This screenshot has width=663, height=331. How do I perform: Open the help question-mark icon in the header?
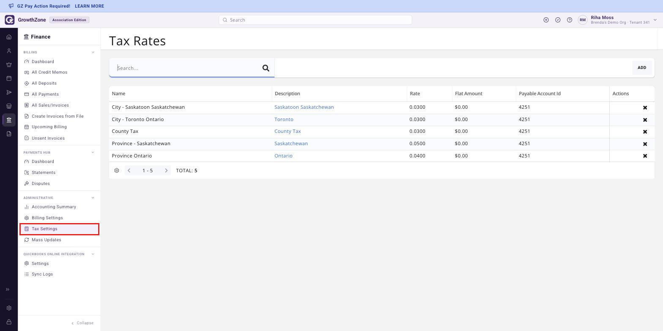(570, 20)
